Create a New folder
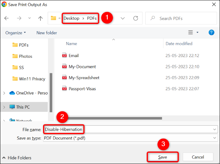220x164 pixels. click(47, 33)
